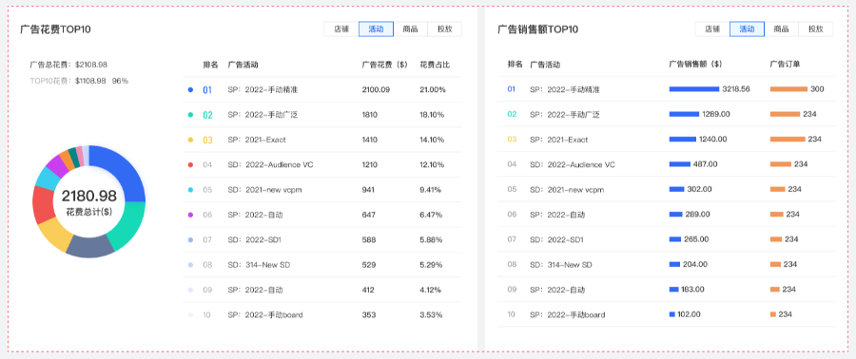
Task: Click 广告销售额（$）column header
Action: pos(695,65)
